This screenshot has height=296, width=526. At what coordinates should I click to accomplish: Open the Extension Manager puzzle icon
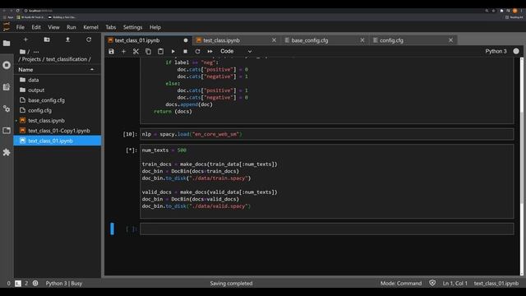pyautogui.click(x=7, y=152)
